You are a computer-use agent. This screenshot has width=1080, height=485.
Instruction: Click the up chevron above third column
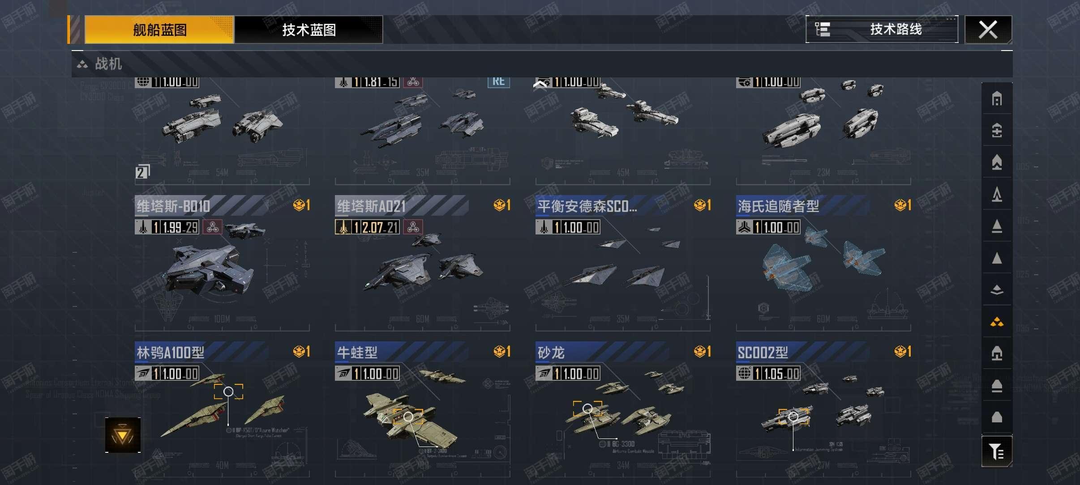(x=540, y=85)
